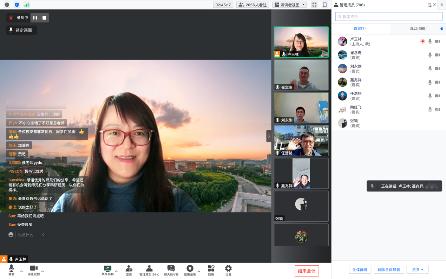
Task: Click the 全体静音 button
Action: click(x=360, y=270)
